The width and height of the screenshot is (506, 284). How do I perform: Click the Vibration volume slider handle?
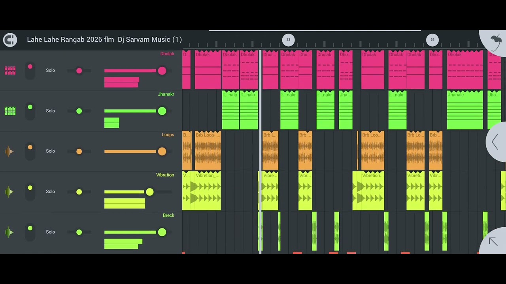click(149, 192)
